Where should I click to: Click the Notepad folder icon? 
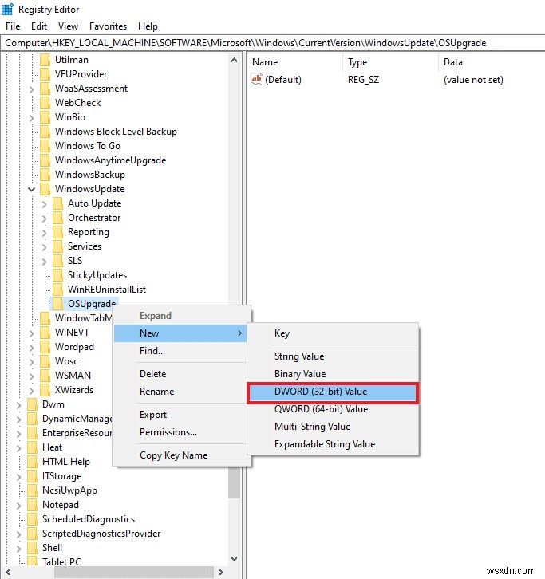(x=32, y=505)
